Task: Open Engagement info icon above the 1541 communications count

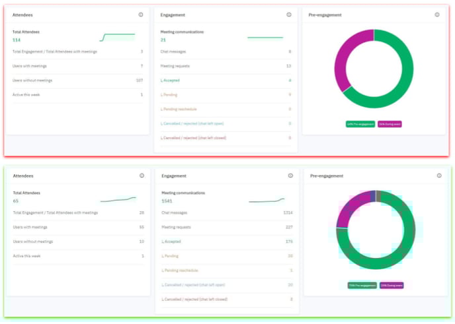Action: coord(290,176)
